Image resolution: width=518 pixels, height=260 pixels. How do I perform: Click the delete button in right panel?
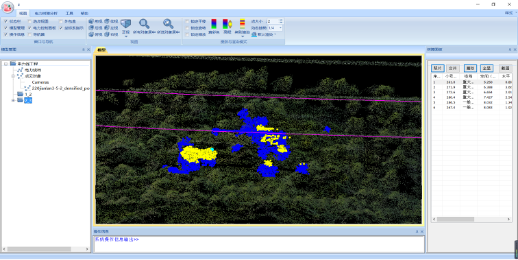[470, 68]
